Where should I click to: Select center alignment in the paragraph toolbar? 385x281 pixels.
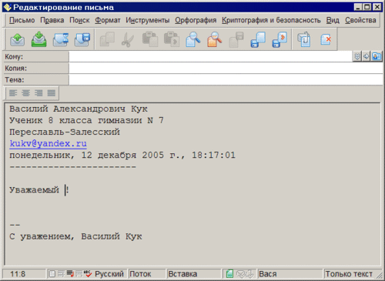[25, 93]
